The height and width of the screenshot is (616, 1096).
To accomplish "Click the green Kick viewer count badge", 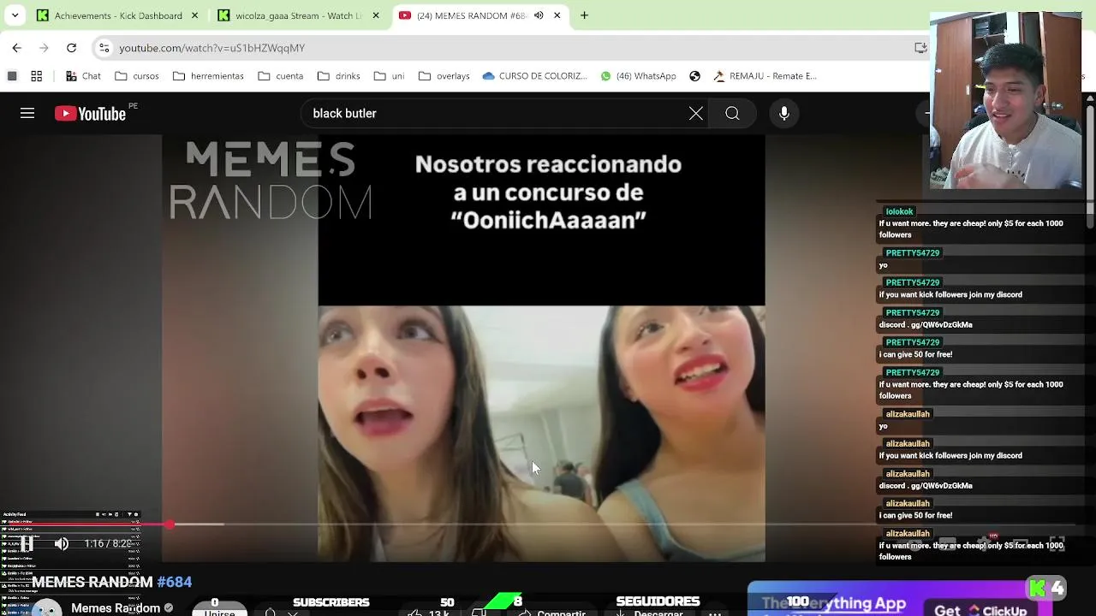I will [x=1046, y=588].
